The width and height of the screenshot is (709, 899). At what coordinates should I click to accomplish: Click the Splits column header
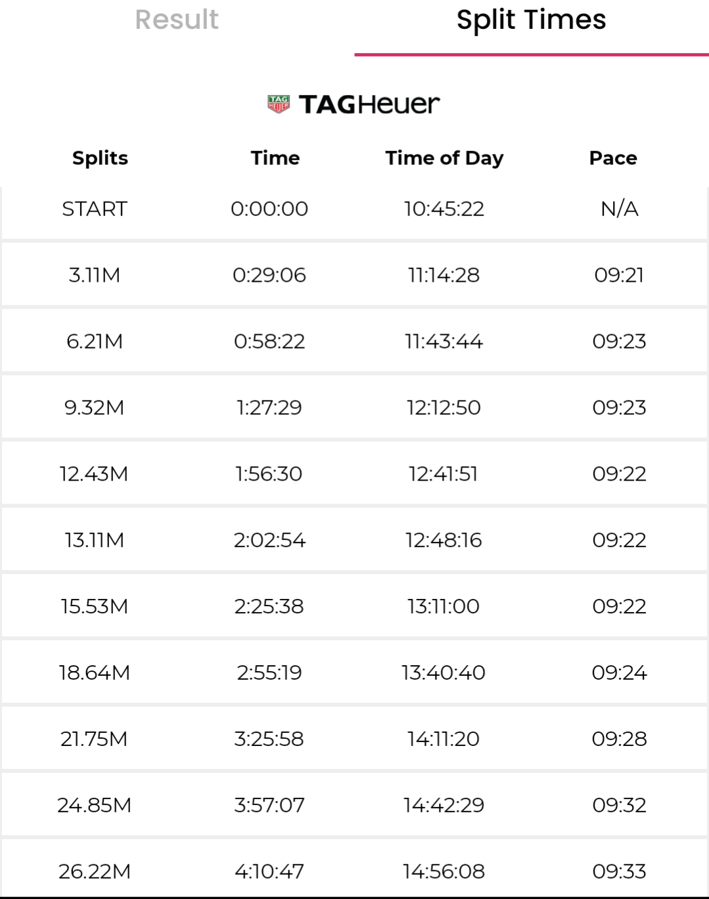pyautogui.click(x=100, y=158)
